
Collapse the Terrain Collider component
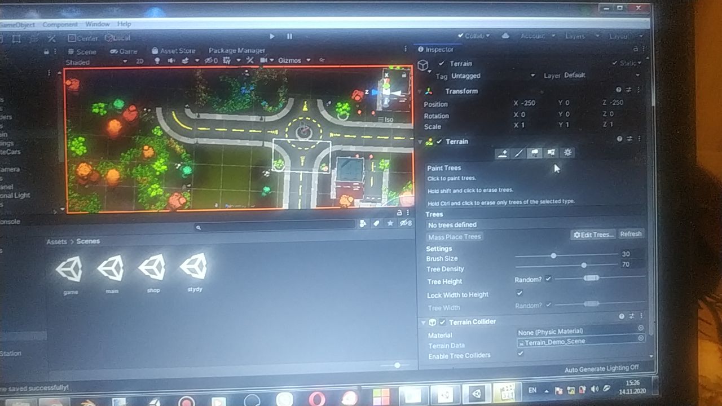tap(423, 323)
